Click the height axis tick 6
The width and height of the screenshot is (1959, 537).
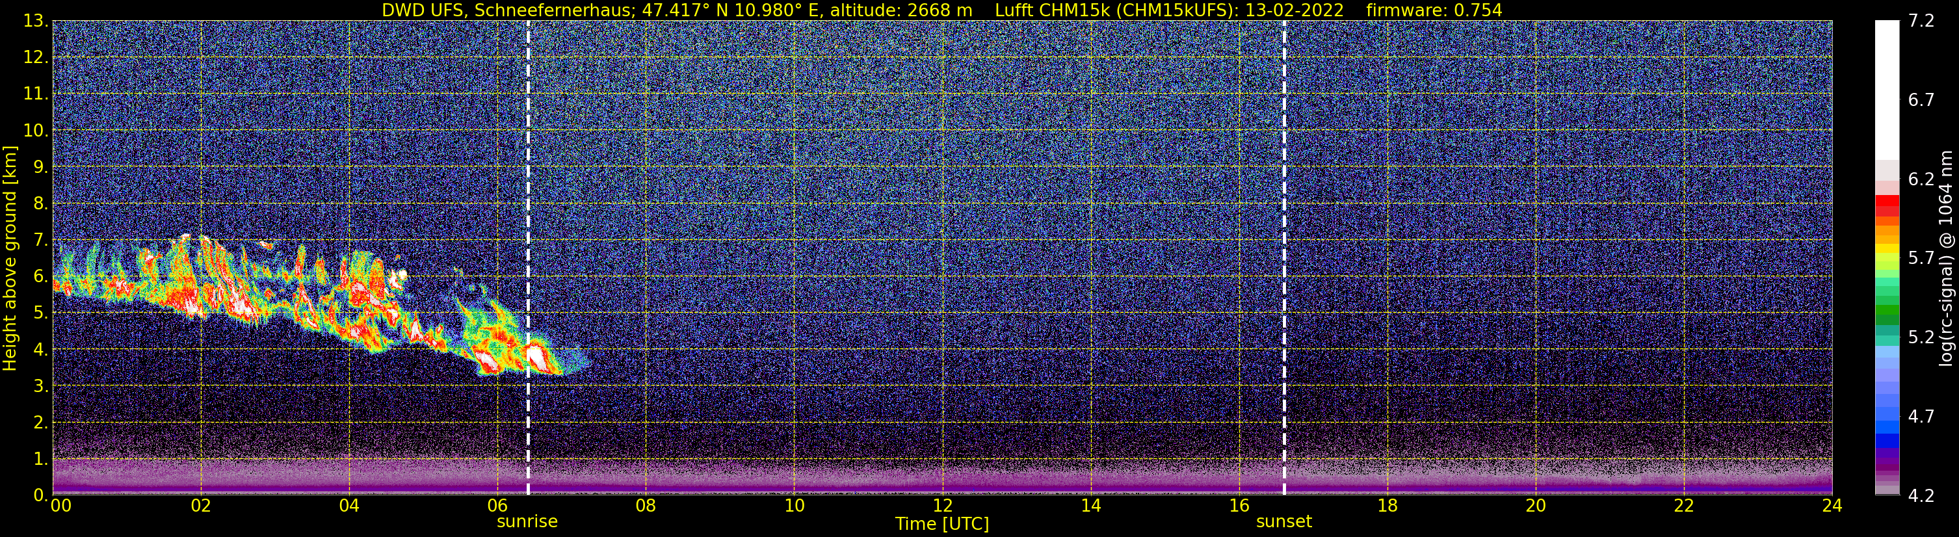coord(40,277)
